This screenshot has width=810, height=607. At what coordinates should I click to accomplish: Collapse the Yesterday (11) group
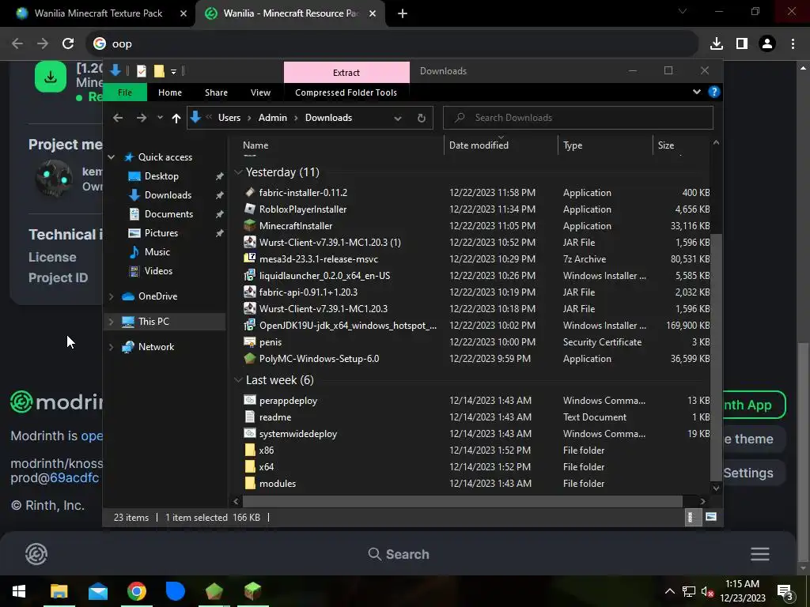(238, 172)
